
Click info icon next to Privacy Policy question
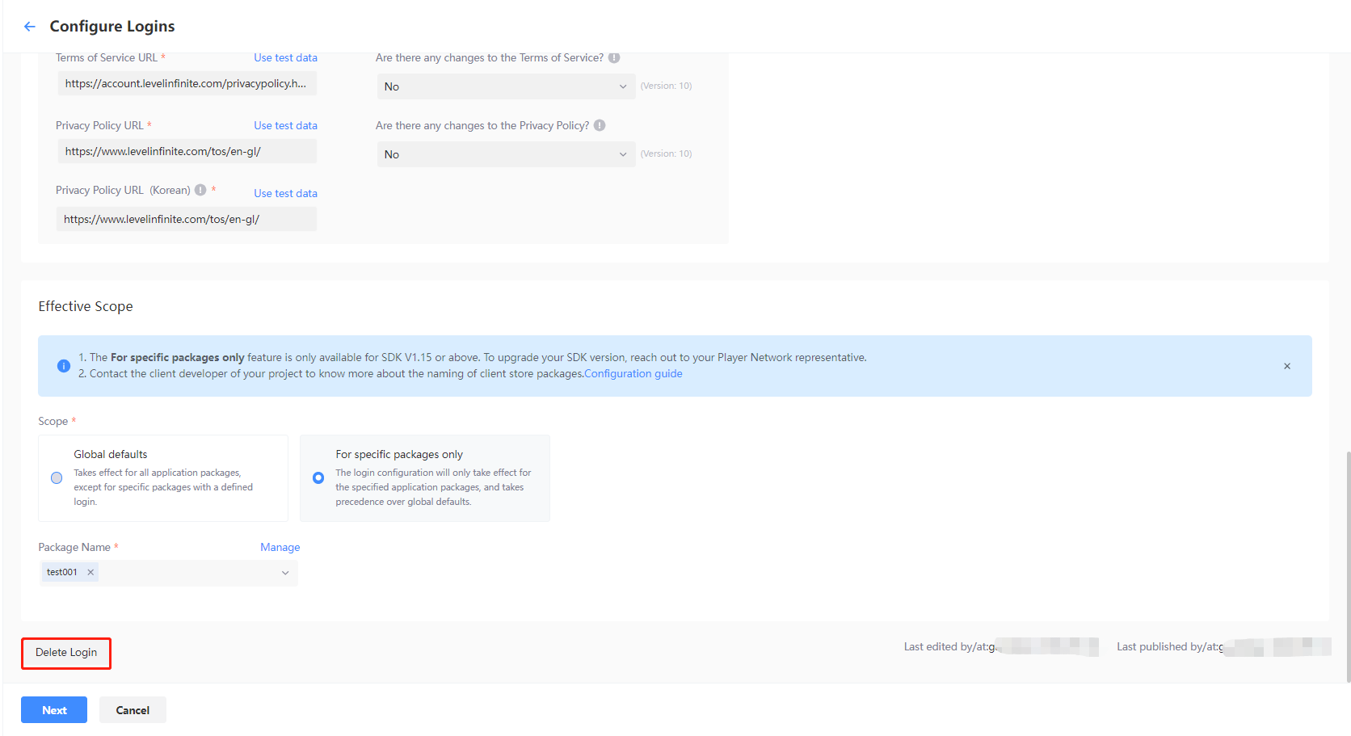point(600,125)
